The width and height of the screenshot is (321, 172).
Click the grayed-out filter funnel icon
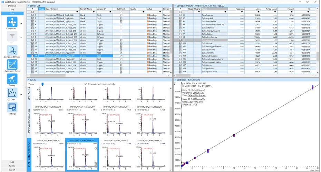point(12,36)
